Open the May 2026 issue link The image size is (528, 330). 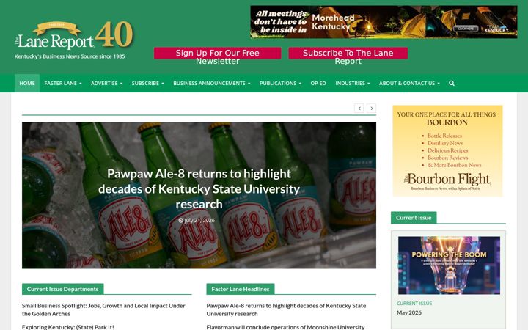(x=409, y=313)
